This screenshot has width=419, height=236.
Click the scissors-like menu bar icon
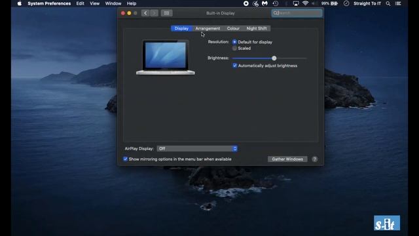[x=255, y=3]
